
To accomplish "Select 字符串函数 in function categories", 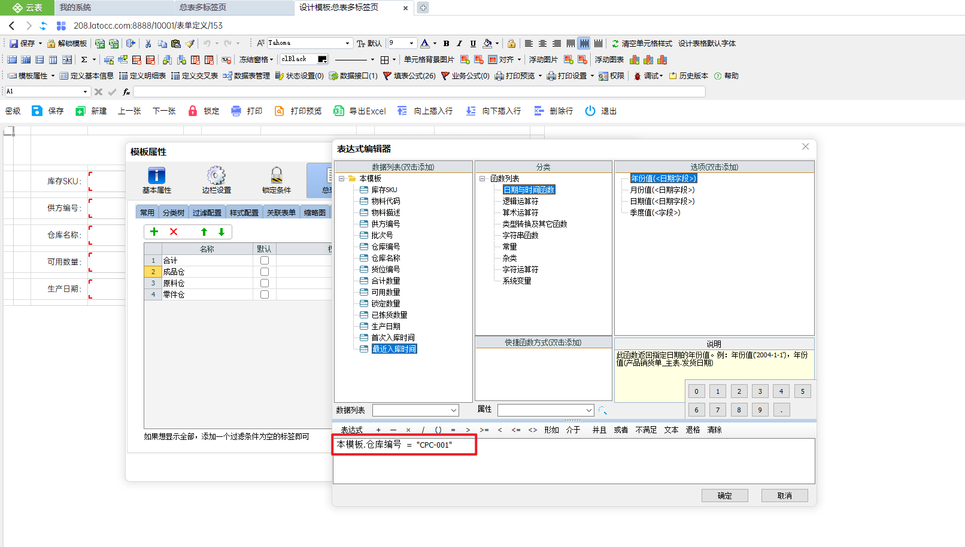I will [520, 235].
